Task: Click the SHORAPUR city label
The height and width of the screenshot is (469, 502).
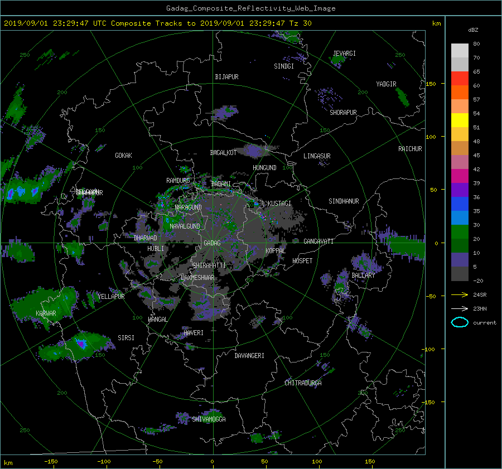Action: coord(343,113)
